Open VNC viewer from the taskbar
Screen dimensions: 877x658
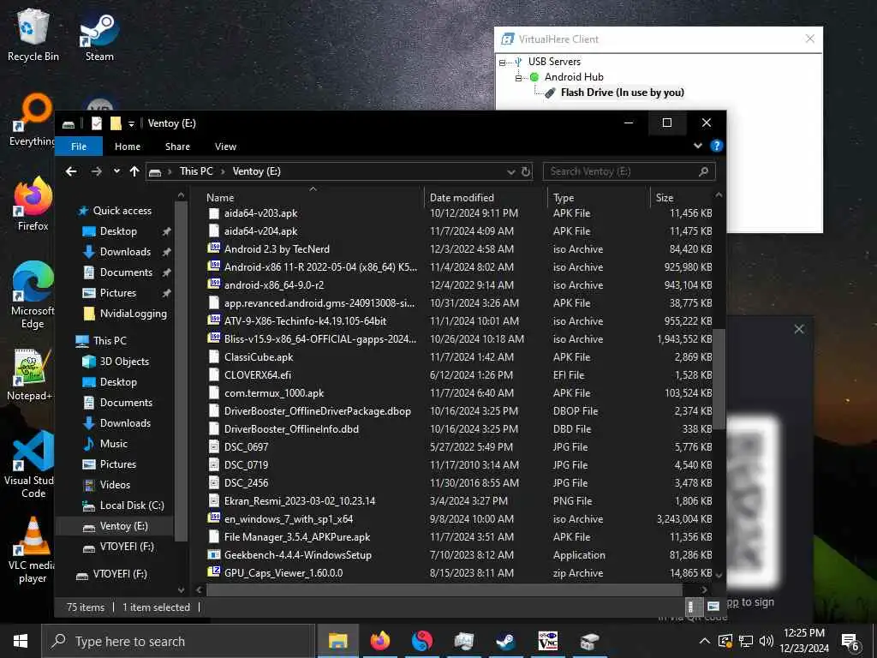pyautogui.click(x=547, y=641)
